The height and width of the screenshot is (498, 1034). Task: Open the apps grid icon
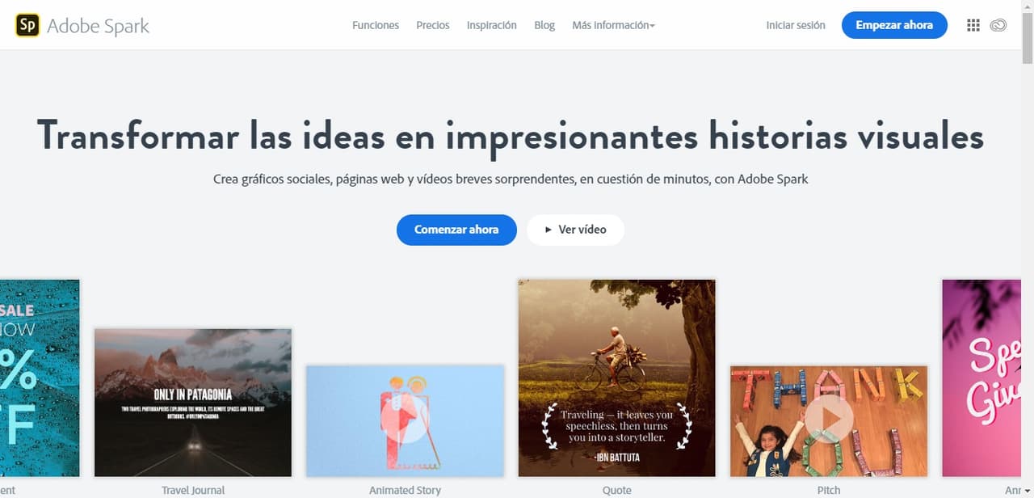973,25
